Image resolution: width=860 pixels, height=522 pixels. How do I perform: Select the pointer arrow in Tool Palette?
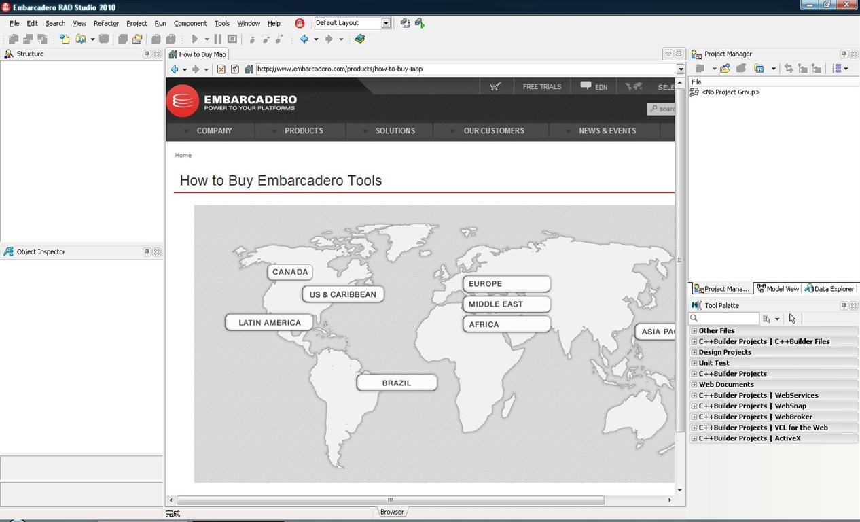tap(792, 319)
